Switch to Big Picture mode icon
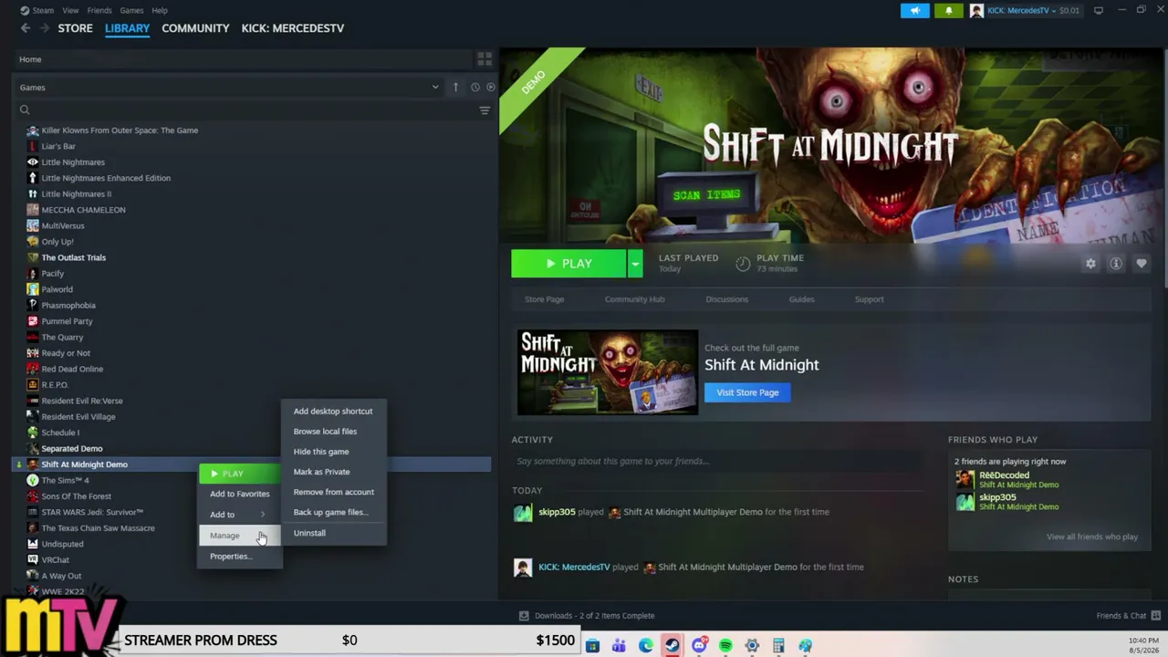This screenshot has width=1168, height=657. coord(1099,10)
